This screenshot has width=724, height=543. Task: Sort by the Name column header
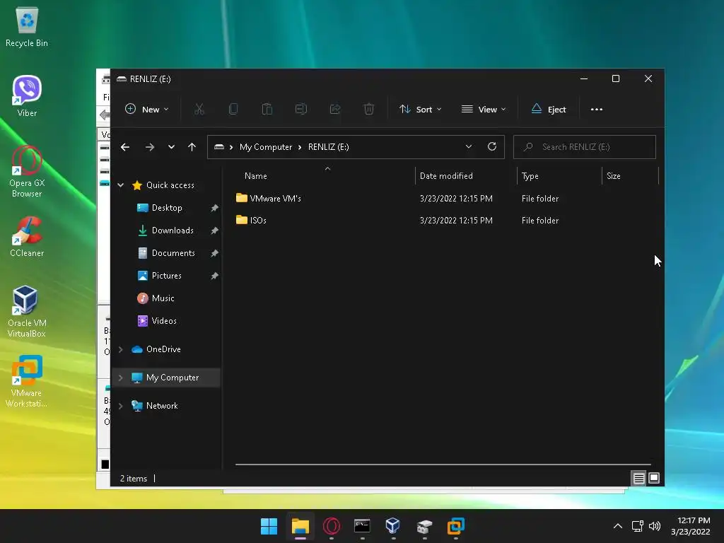(x=256, y=176)
